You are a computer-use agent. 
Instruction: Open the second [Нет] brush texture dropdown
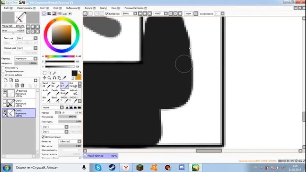(55, 132)
